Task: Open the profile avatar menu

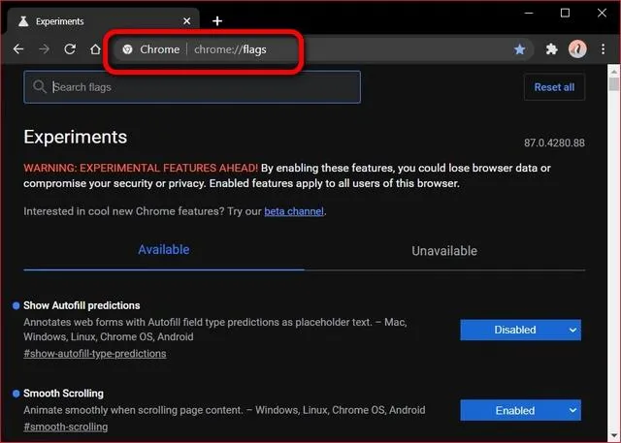Action: pyautogui.click(x=577, y=49)
